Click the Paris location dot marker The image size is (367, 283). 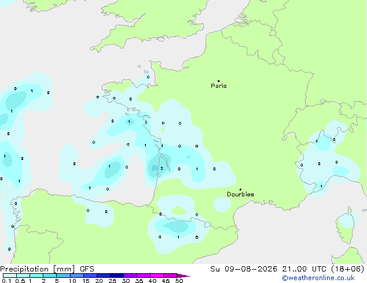[219, 81]
